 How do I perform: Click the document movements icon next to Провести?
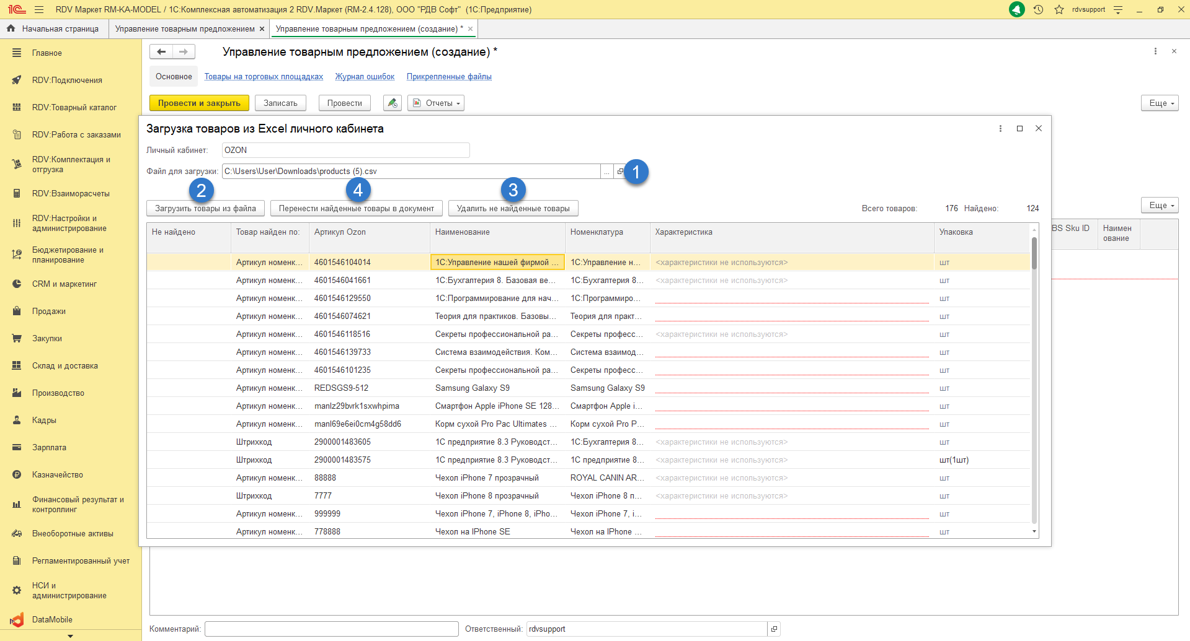(392, 103)
